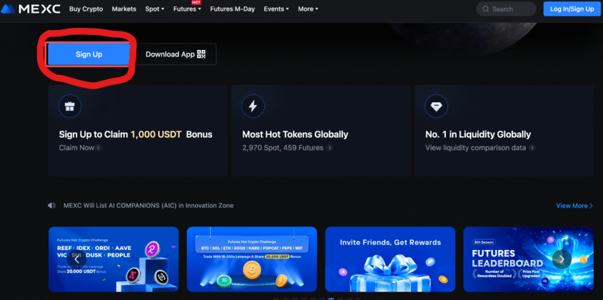This screenshot has width=603, height=300.
Task: Expand the Futures dropdown menu
Action: point(187,9)
